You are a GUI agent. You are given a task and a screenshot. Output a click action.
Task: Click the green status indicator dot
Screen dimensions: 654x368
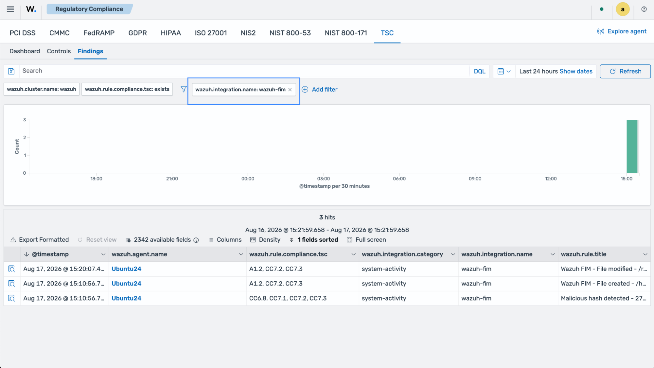[x=601, y=9]
